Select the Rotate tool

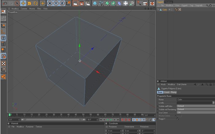[36, 3]
